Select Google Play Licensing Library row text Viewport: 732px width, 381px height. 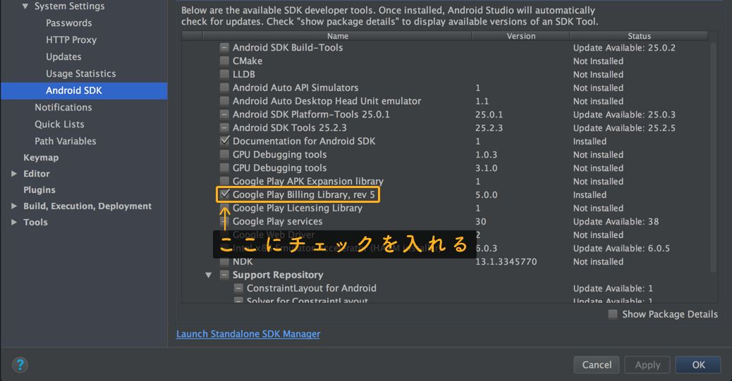tap(298, 208)
